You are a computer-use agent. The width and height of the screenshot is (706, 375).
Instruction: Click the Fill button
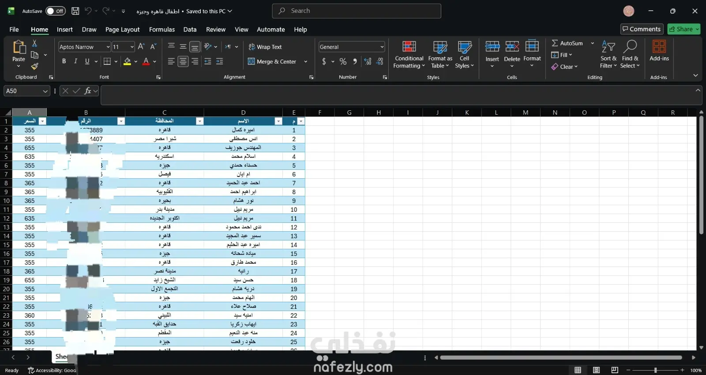[562, 55]
